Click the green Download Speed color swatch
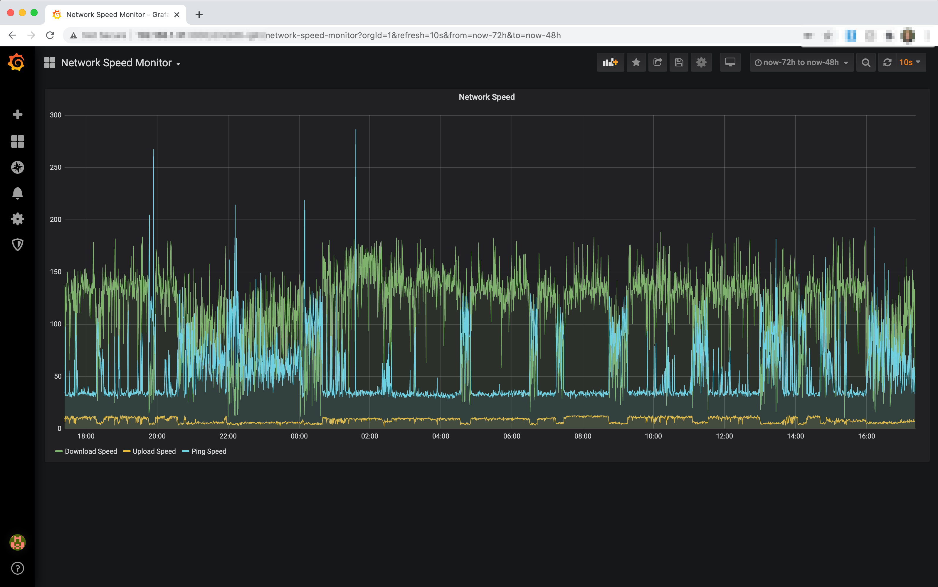Screen dimensions: 938x587 [x=59, y=451]
